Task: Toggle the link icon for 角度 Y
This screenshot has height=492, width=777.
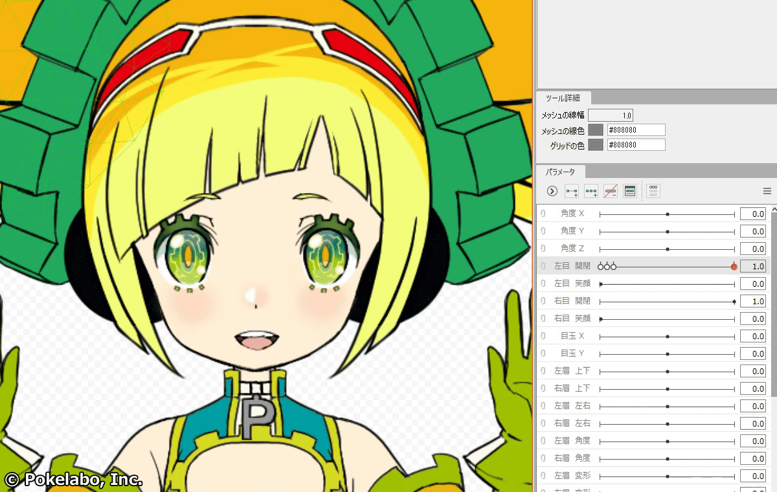Action: (543, 231)
